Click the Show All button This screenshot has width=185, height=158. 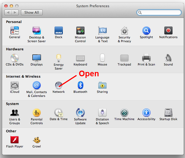32,12
